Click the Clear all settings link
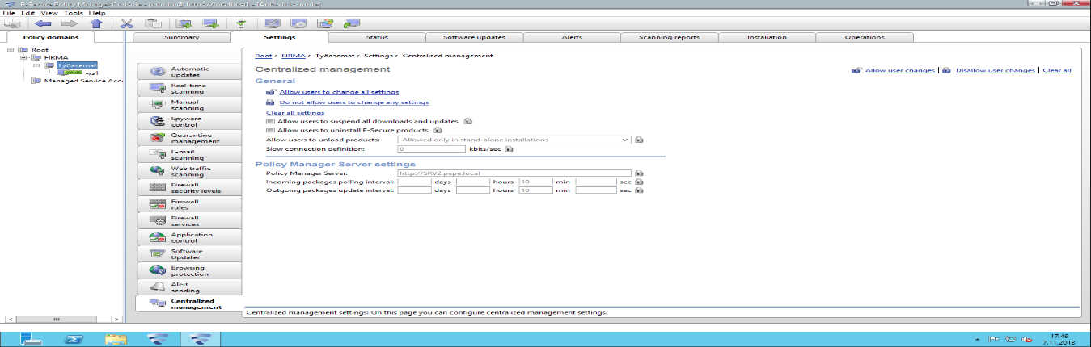This screenshot has width=1091, height=347. click(x=295, y=113)
